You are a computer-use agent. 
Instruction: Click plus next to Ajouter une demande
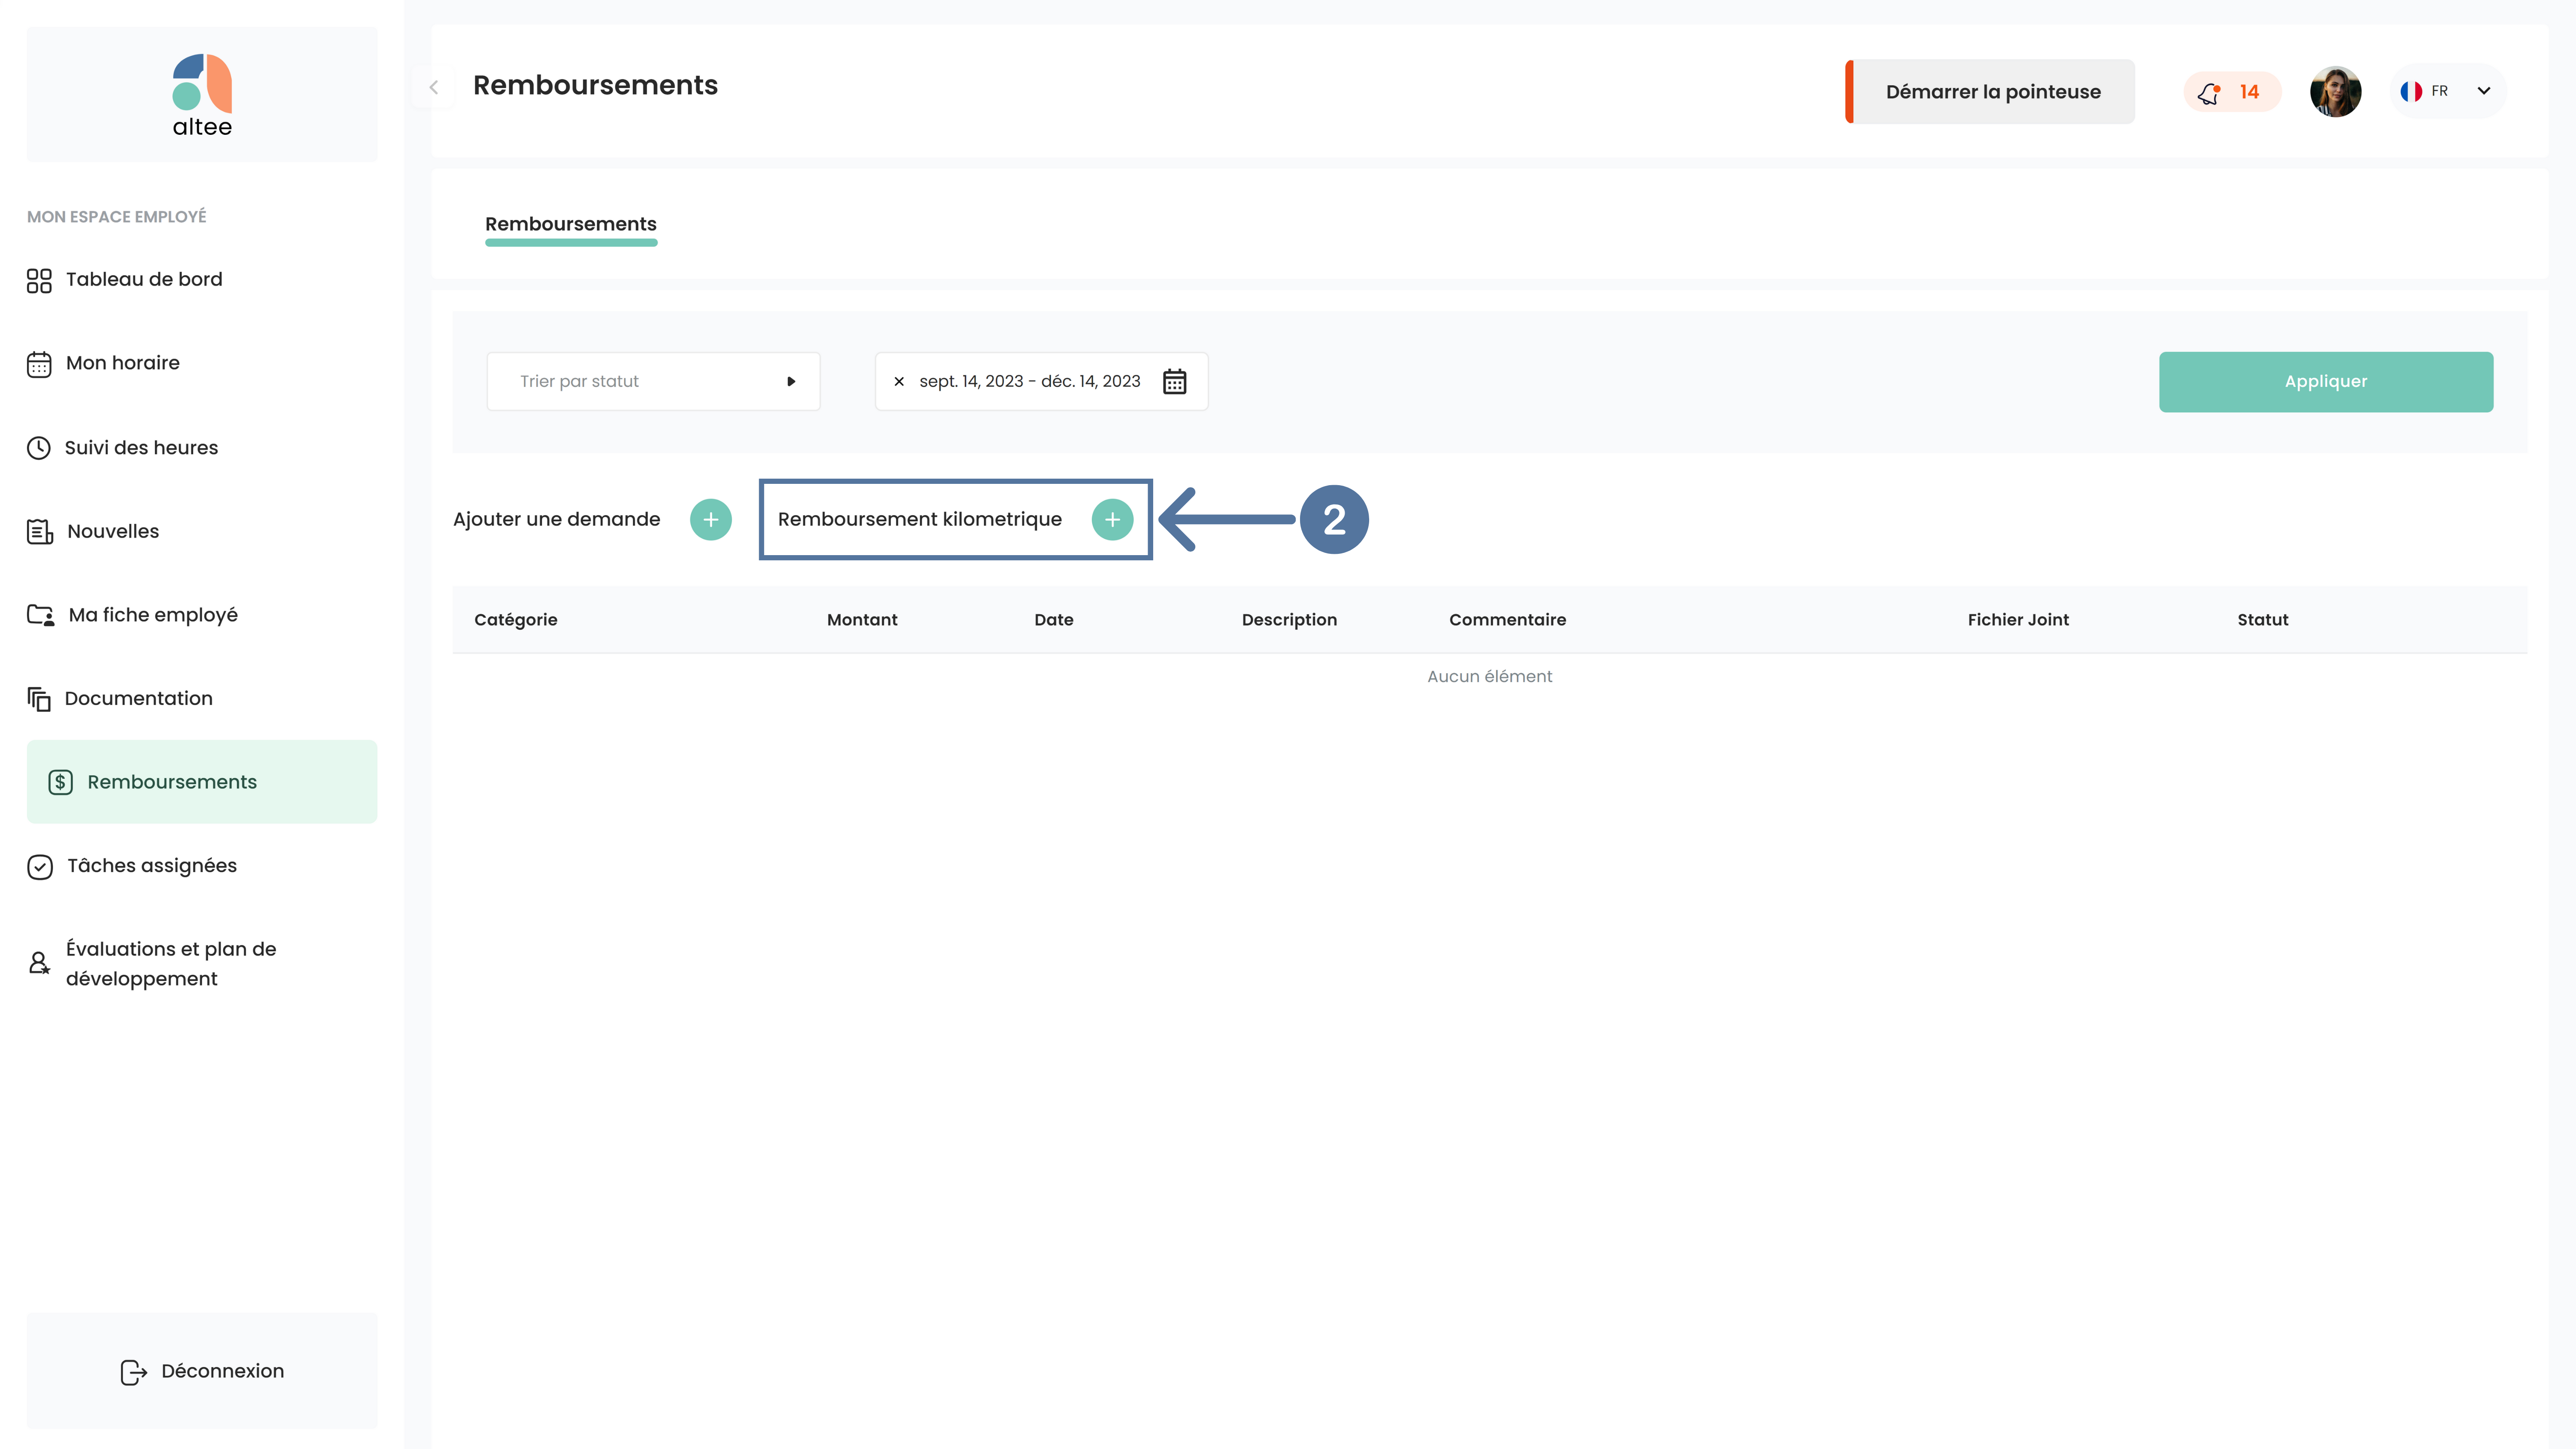pos(711,520)
